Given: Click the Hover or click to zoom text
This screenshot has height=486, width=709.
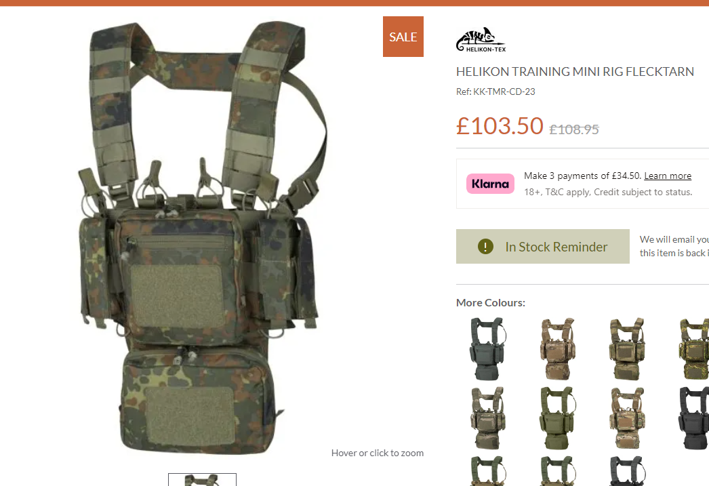Looking at the screenshot, I should (377, 453).
